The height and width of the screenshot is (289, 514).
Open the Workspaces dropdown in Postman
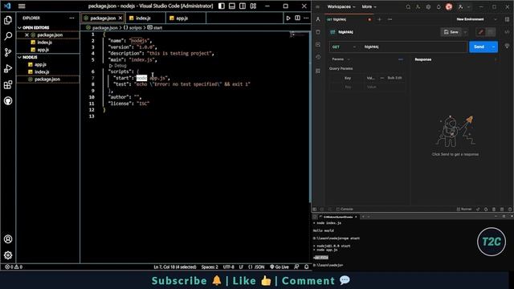click(341, 6)
